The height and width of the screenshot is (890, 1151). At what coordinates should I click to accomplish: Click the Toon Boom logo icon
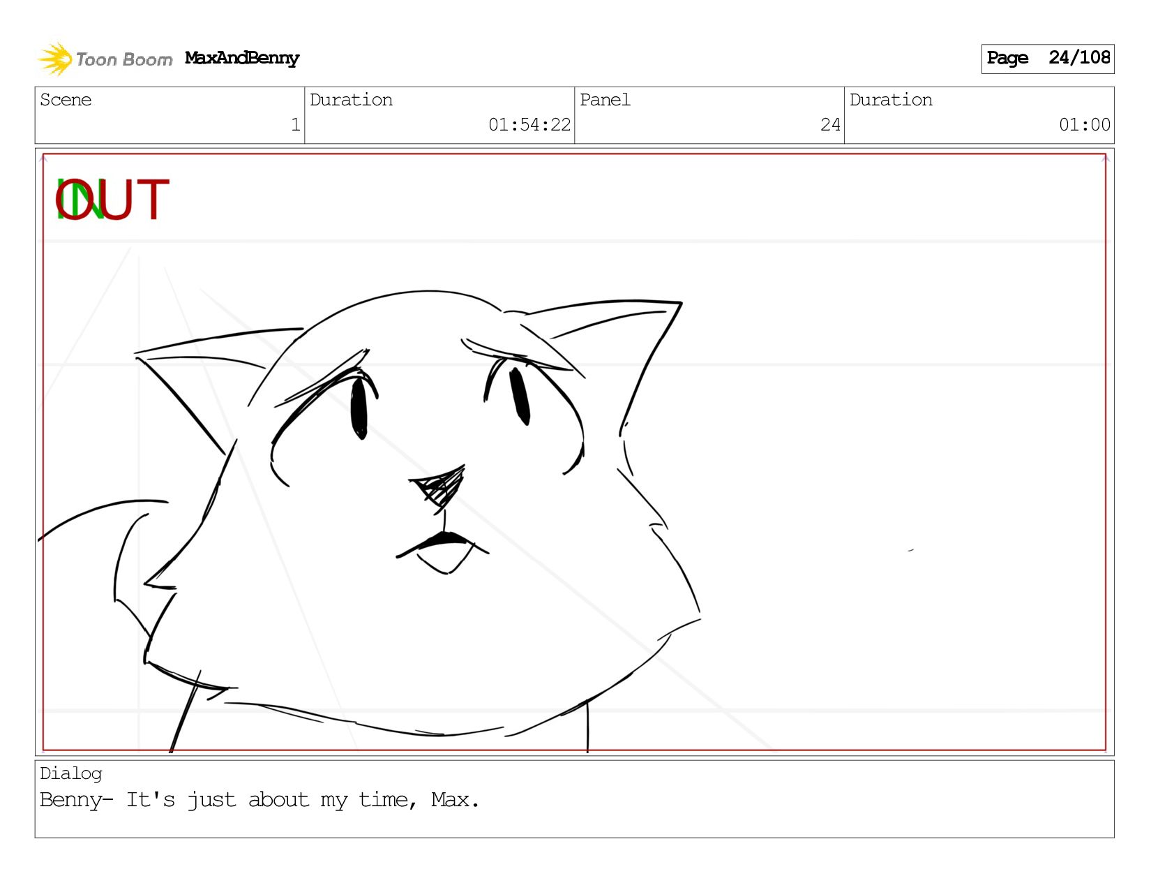(x=55, y=59)
